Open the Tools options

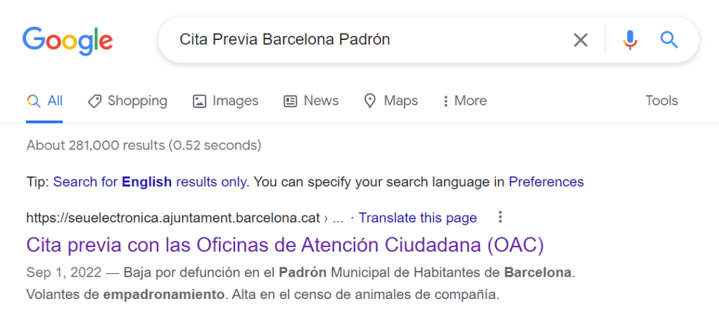point(661,101)
